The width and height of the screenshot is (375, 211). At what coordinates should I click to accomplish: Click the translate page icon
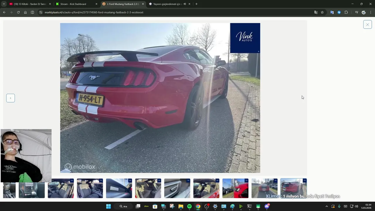pyautogui.click(x=316, y=12)
